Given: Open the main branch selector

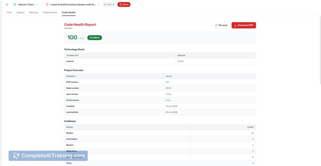Looking at the screenshot, I should tap(109, 4).
